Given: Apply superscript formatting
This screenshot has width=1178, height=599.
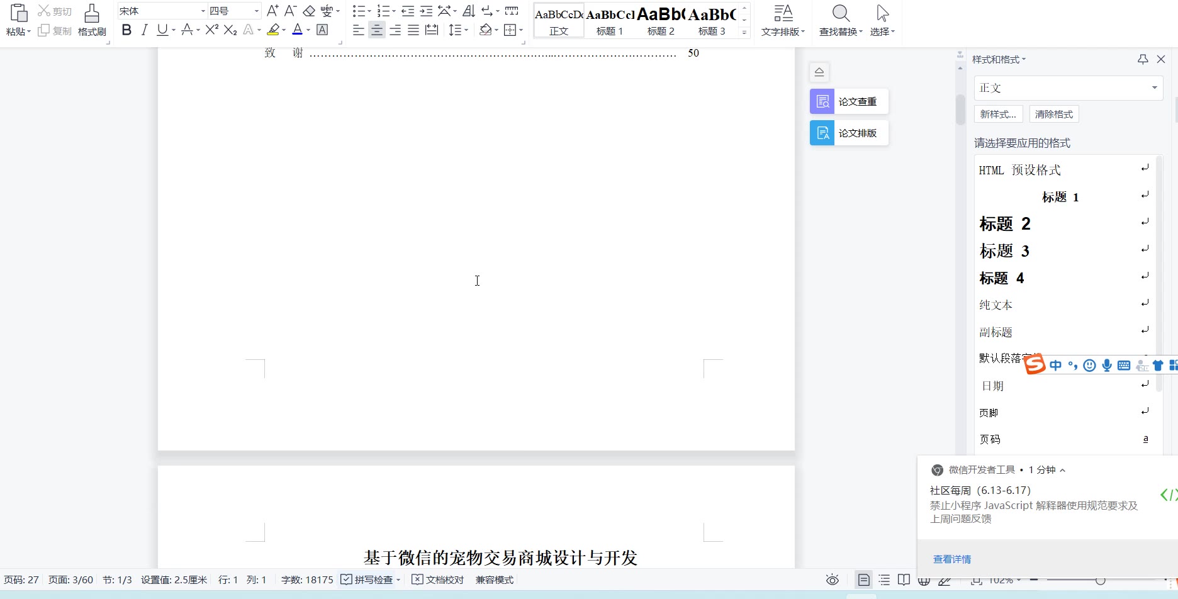Looking at the screenshot, I should (212, 30).
